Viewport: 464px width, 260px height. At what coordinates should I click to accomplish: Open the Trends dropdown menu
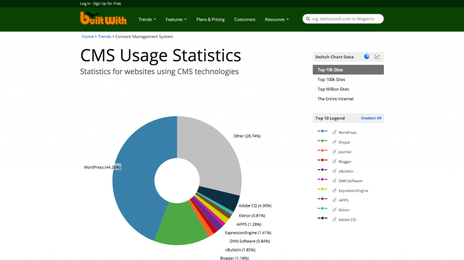[147, 19]
